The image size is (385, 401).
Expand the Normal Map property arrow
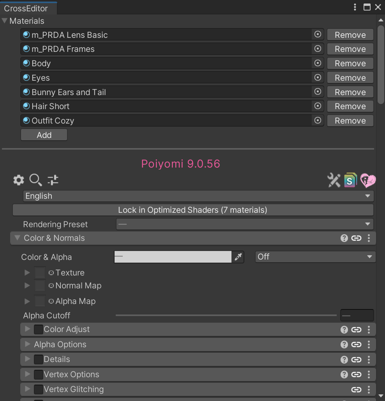[27, 285]
